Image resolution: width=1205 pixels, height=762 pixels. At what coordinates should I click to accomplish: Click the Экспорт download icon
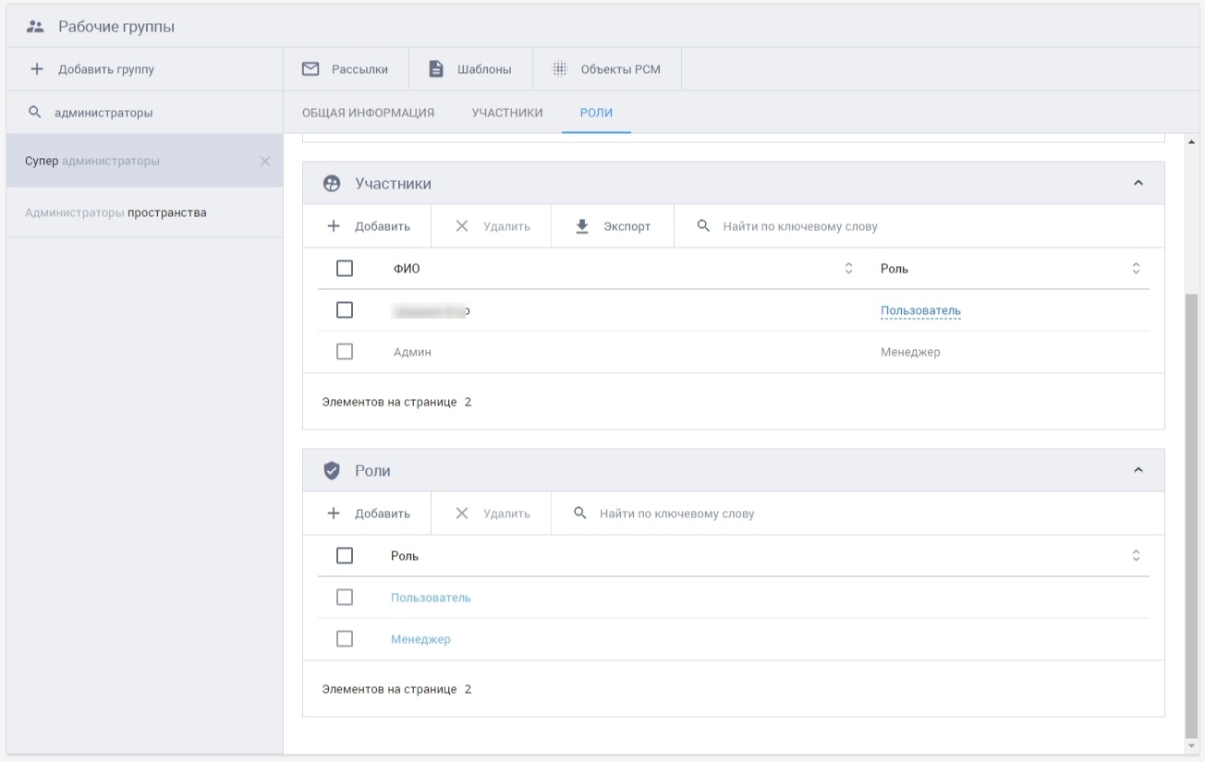[x=582, y=226]
